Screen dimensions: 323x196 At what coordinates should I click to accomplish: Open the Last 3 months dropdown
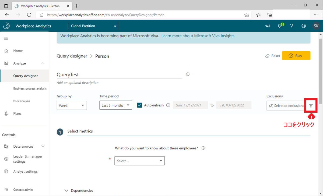116,105
